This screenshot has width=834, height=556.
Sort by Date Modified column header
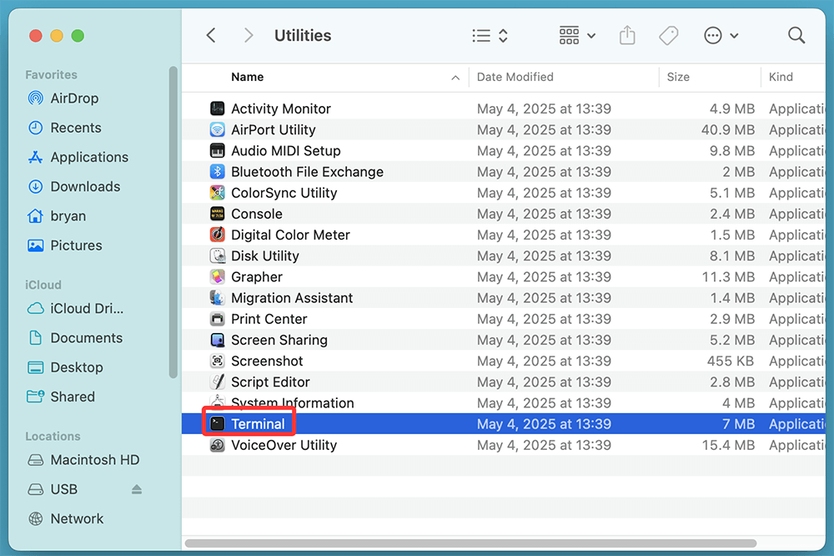click(515, 77)
